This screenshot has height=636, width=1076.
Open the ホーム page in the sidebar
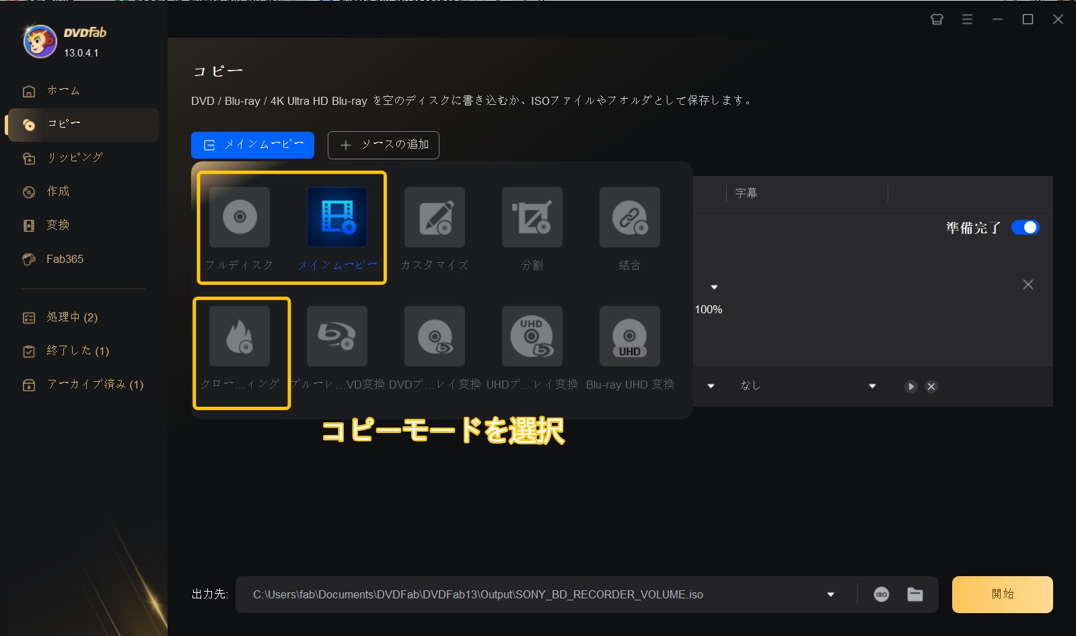click(x=83, y=91)
